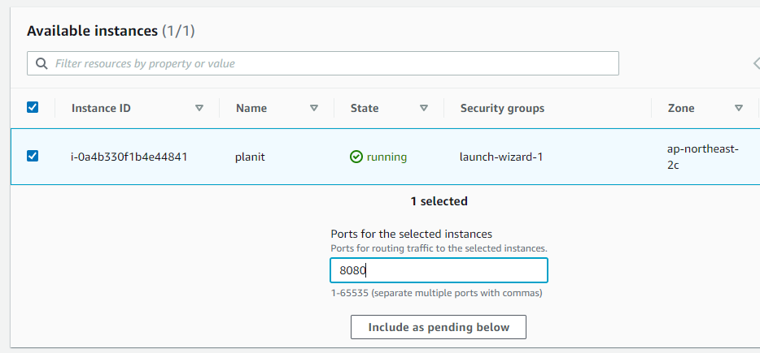Sort instances by State arrow
The image size is (760, 353).
point(424,108)
